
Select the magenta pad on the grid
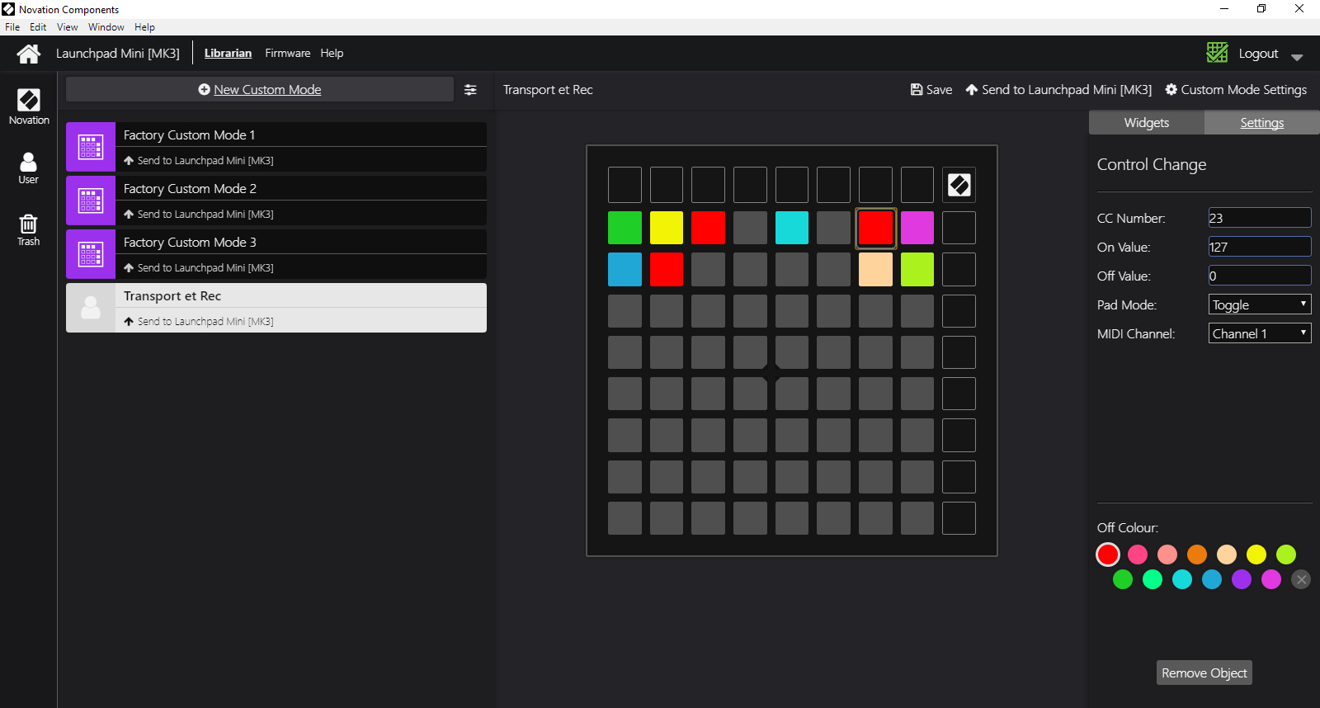point(917,228)
